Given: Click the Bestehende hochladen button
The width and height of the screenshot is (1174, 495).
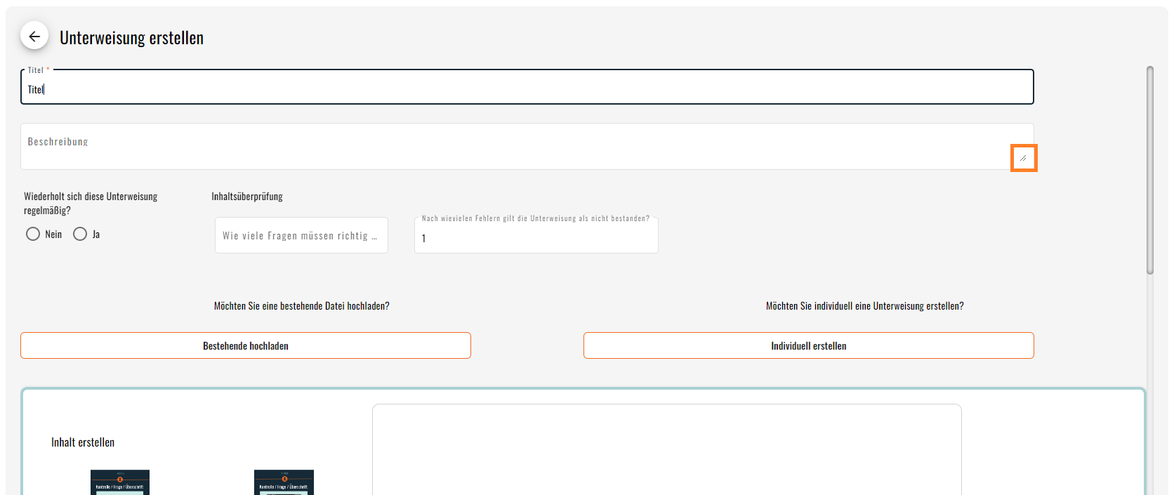Looking at the screenshot, I should click(x=246, y=345).
